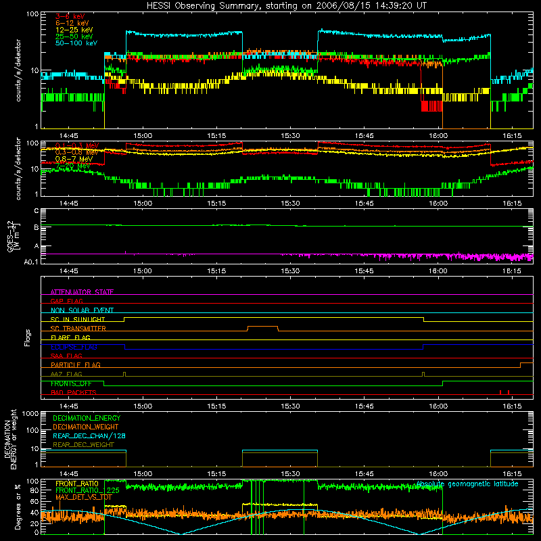The image size is (541, 541).
Task: Click the DECIMATION ENERGY or weight axis label
Action: tap(10, 439)
